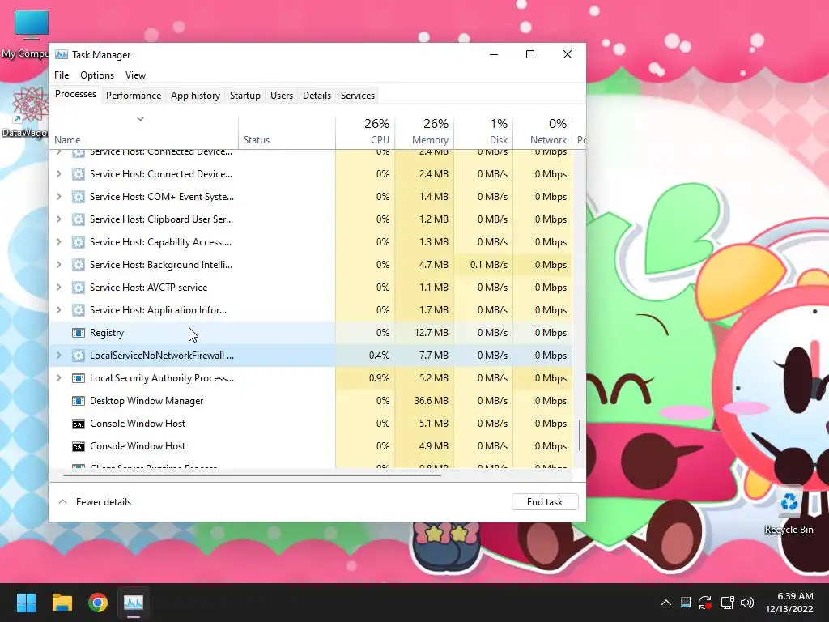Viewport: 829px width, 622px height.
Task: Click gear icon of Service Host: Background Intelligent
Action: point(79,265)
